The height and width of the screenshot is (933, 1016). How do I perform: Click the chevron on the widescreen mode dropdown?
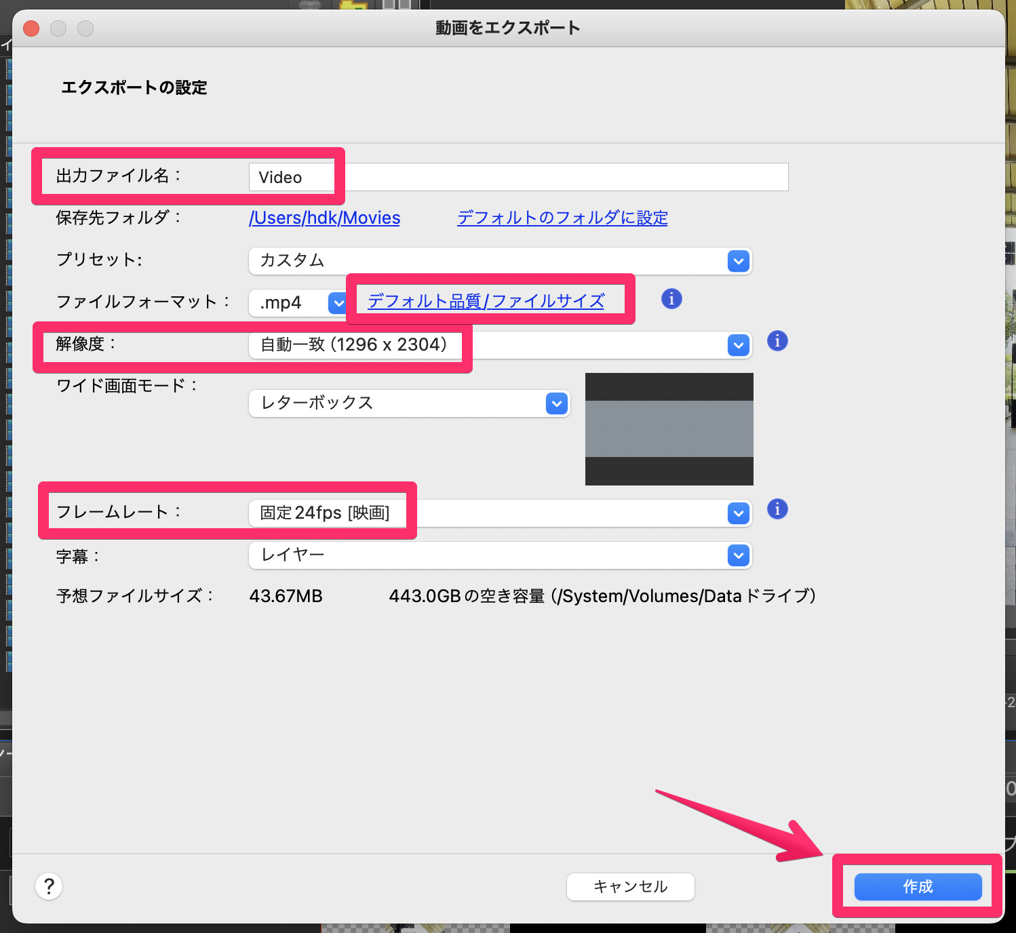[x=556, y=403]
